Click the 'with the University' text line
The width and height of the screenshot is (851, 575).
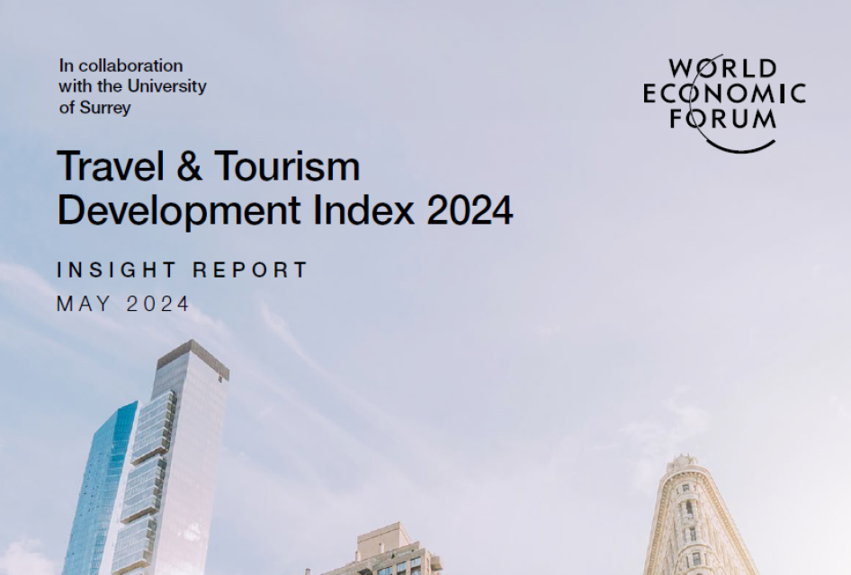tap(133, 86)
